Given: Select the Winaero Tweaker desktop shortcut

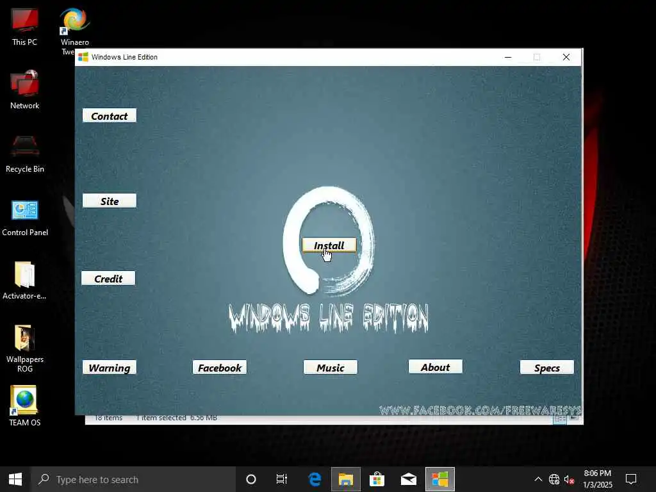Looking at the screenshot, I should (x=74, y=27).
